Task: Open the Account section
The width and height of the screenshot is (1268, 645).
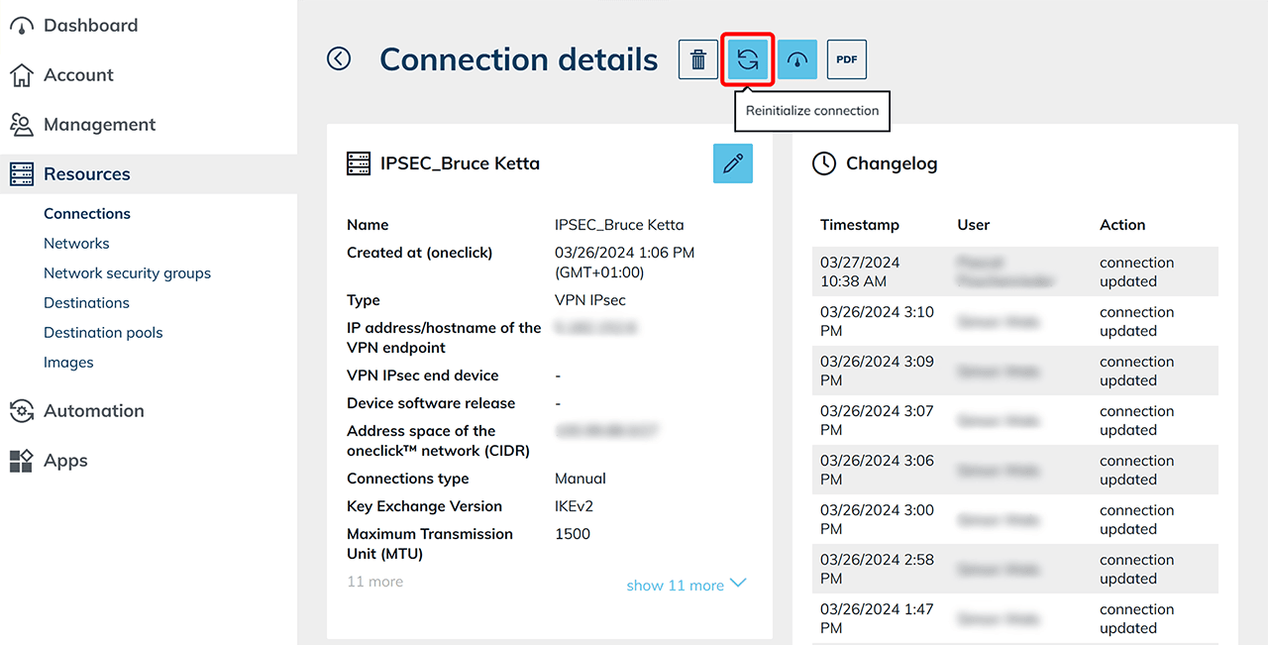Action: click(78, 75)
